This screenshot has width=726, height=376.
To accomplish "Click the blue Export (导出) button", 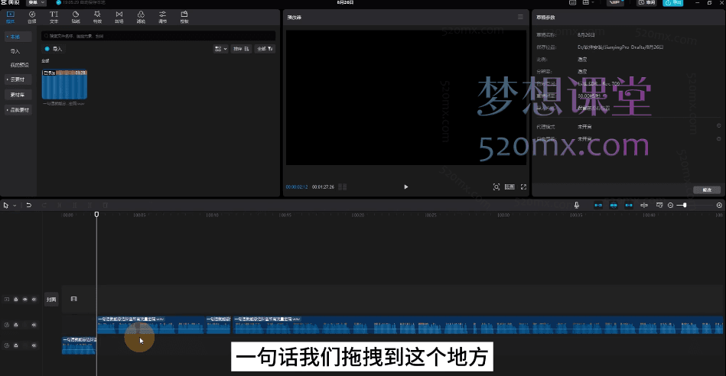I will click(673, 3).
